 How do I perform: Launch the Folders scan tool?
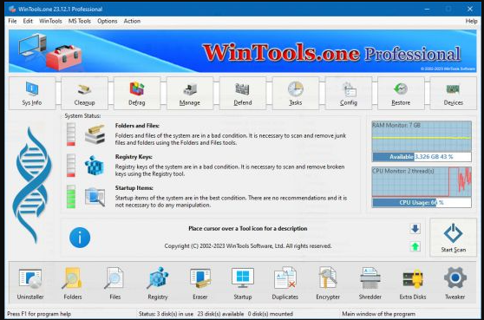pyautogui.click(x=73, y=284)
